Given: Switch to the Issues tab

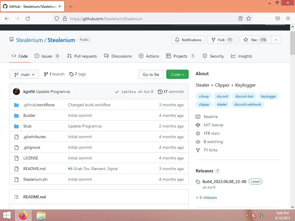Looking at the screenshot, I should coord(47,56).
